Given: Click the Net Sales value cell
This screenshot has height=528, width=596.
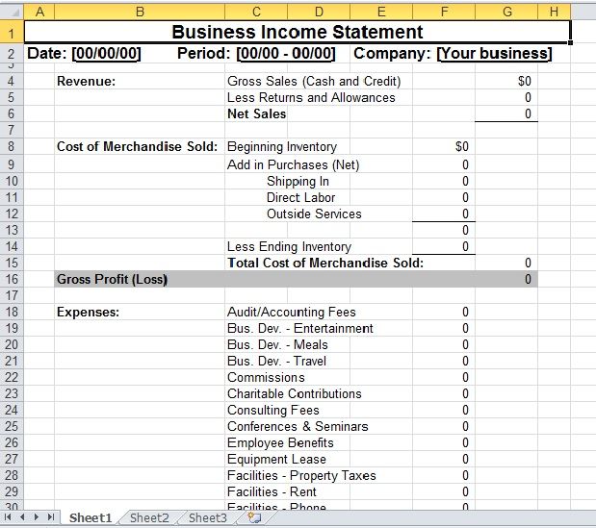Looking at the screenshot, I should click(506, 113).
